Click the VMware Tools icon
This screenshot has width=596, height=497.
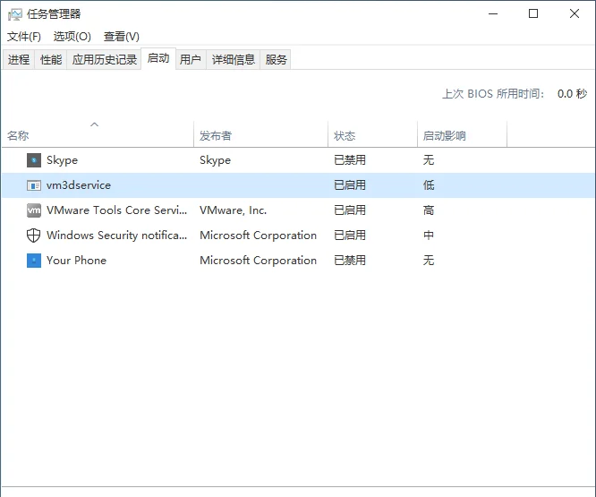tap(34, 210)
